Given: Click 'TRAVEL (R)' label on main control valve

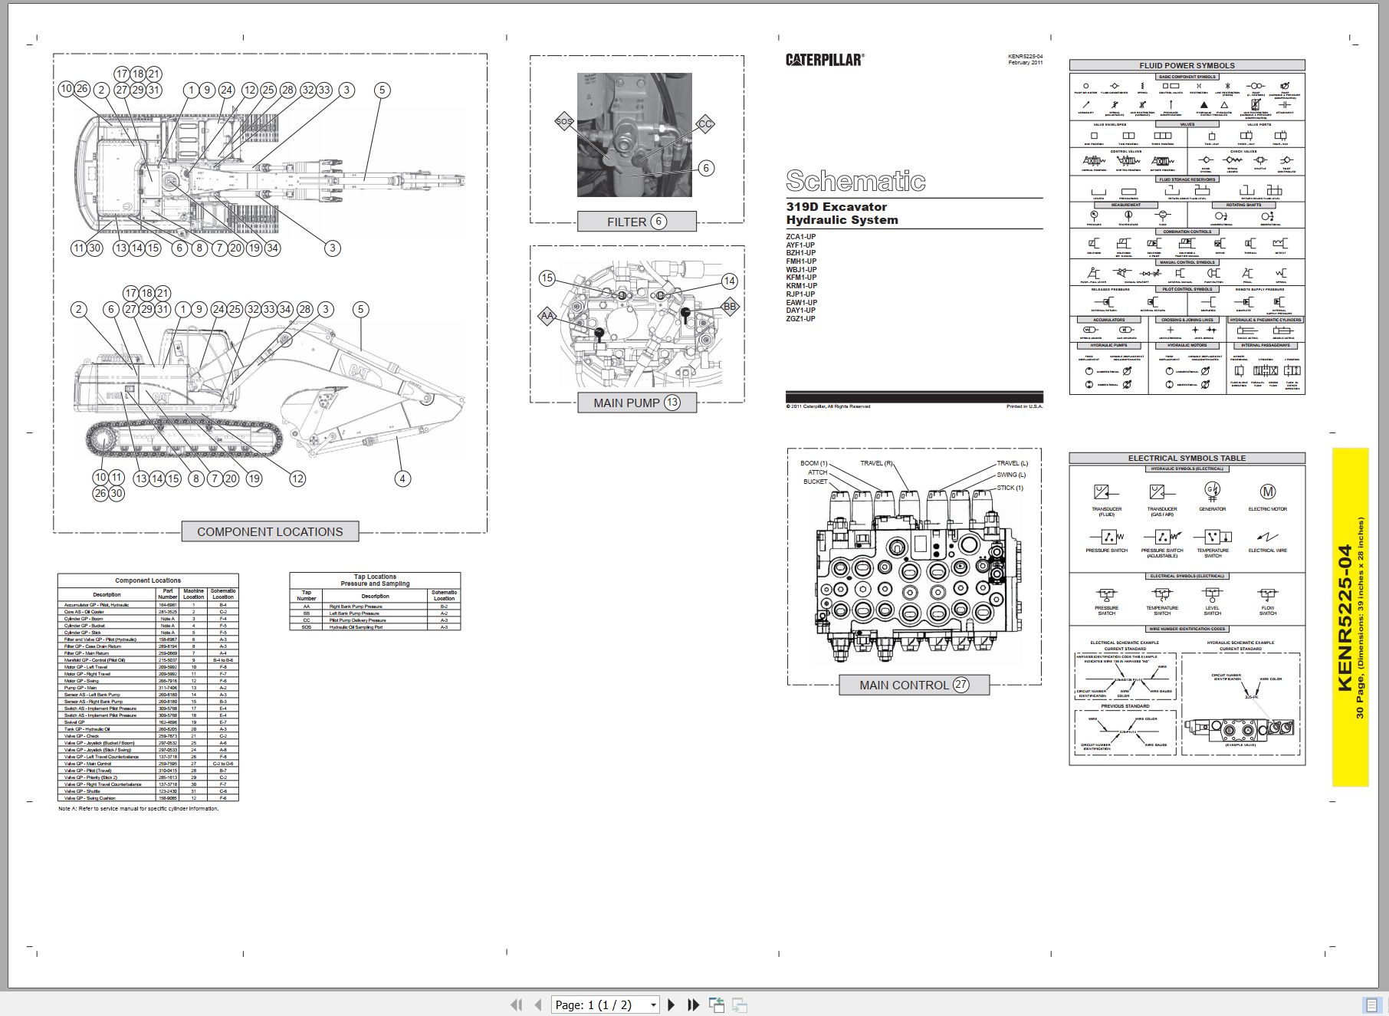Looking at the screenshot, I should point(877,463).
